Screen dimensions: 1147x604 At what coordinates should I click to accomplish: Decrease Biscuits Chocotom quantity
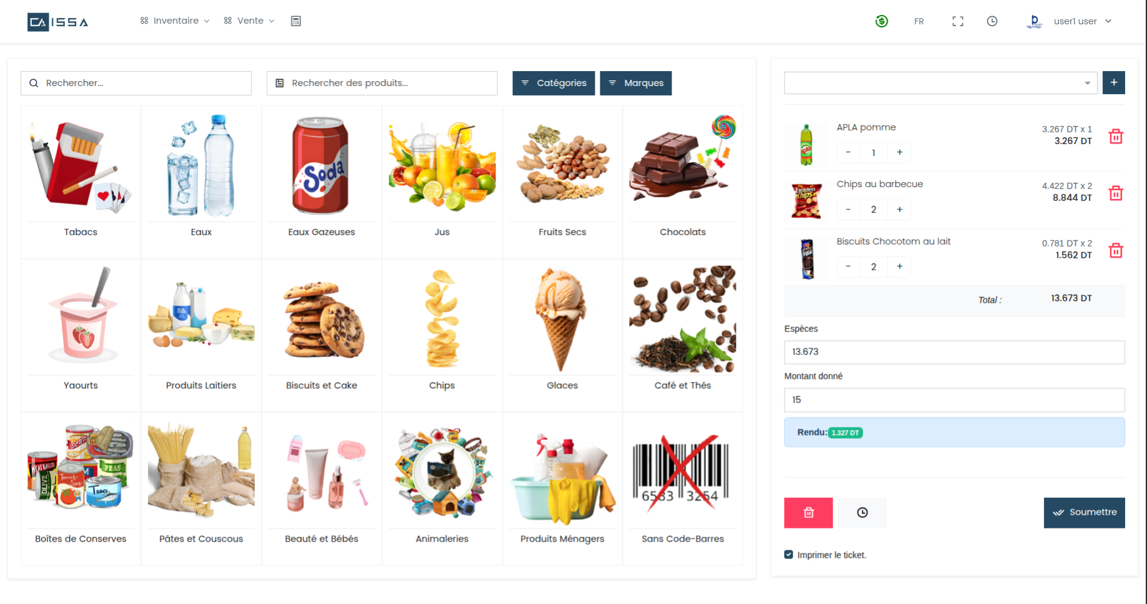pyautogui.click(x=848, y=266)
